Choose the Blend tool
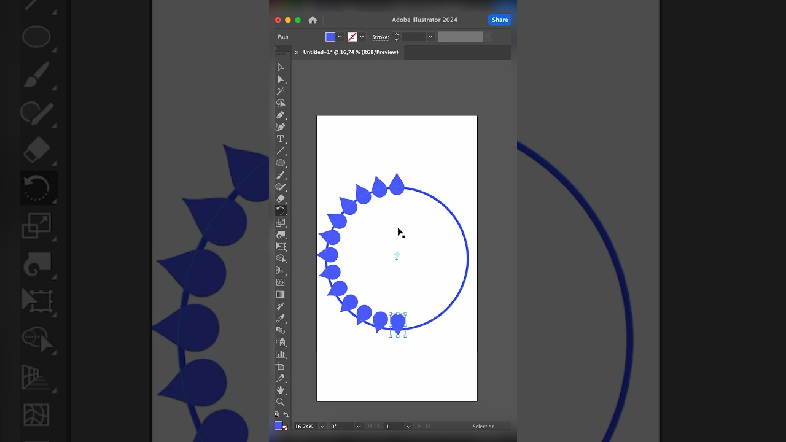Screen dimensions: 786x442 (281, 330)
